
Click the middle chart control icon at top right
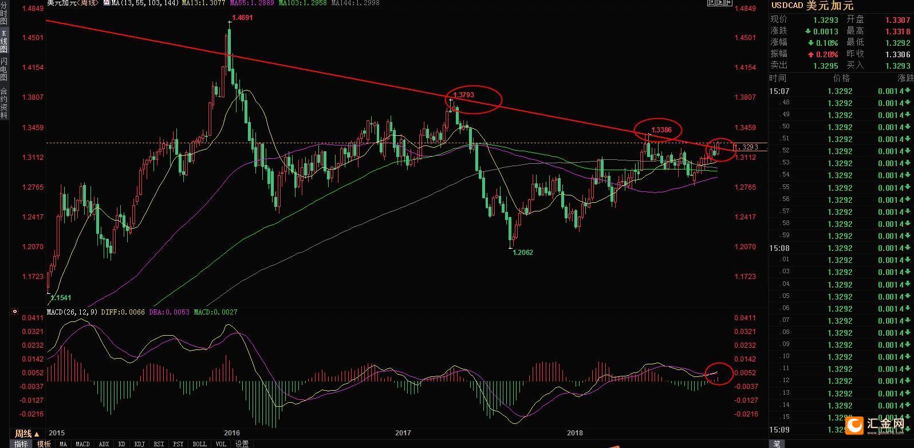[x=719, y=3]
